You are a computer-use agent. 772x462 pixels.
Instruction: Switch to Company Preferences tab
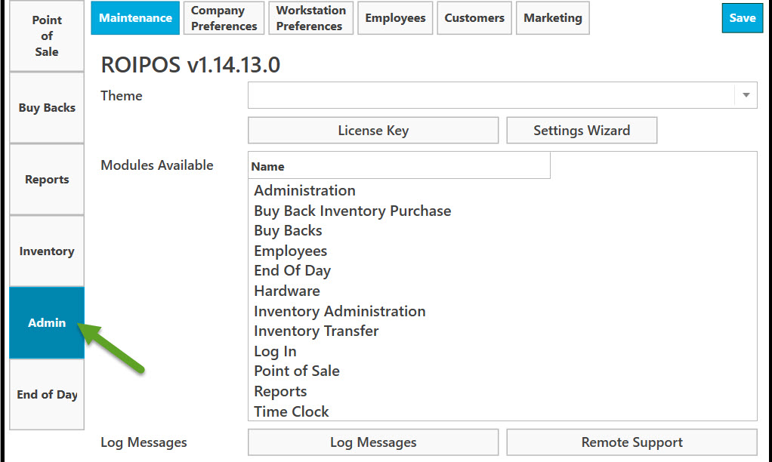coord(224,18)
